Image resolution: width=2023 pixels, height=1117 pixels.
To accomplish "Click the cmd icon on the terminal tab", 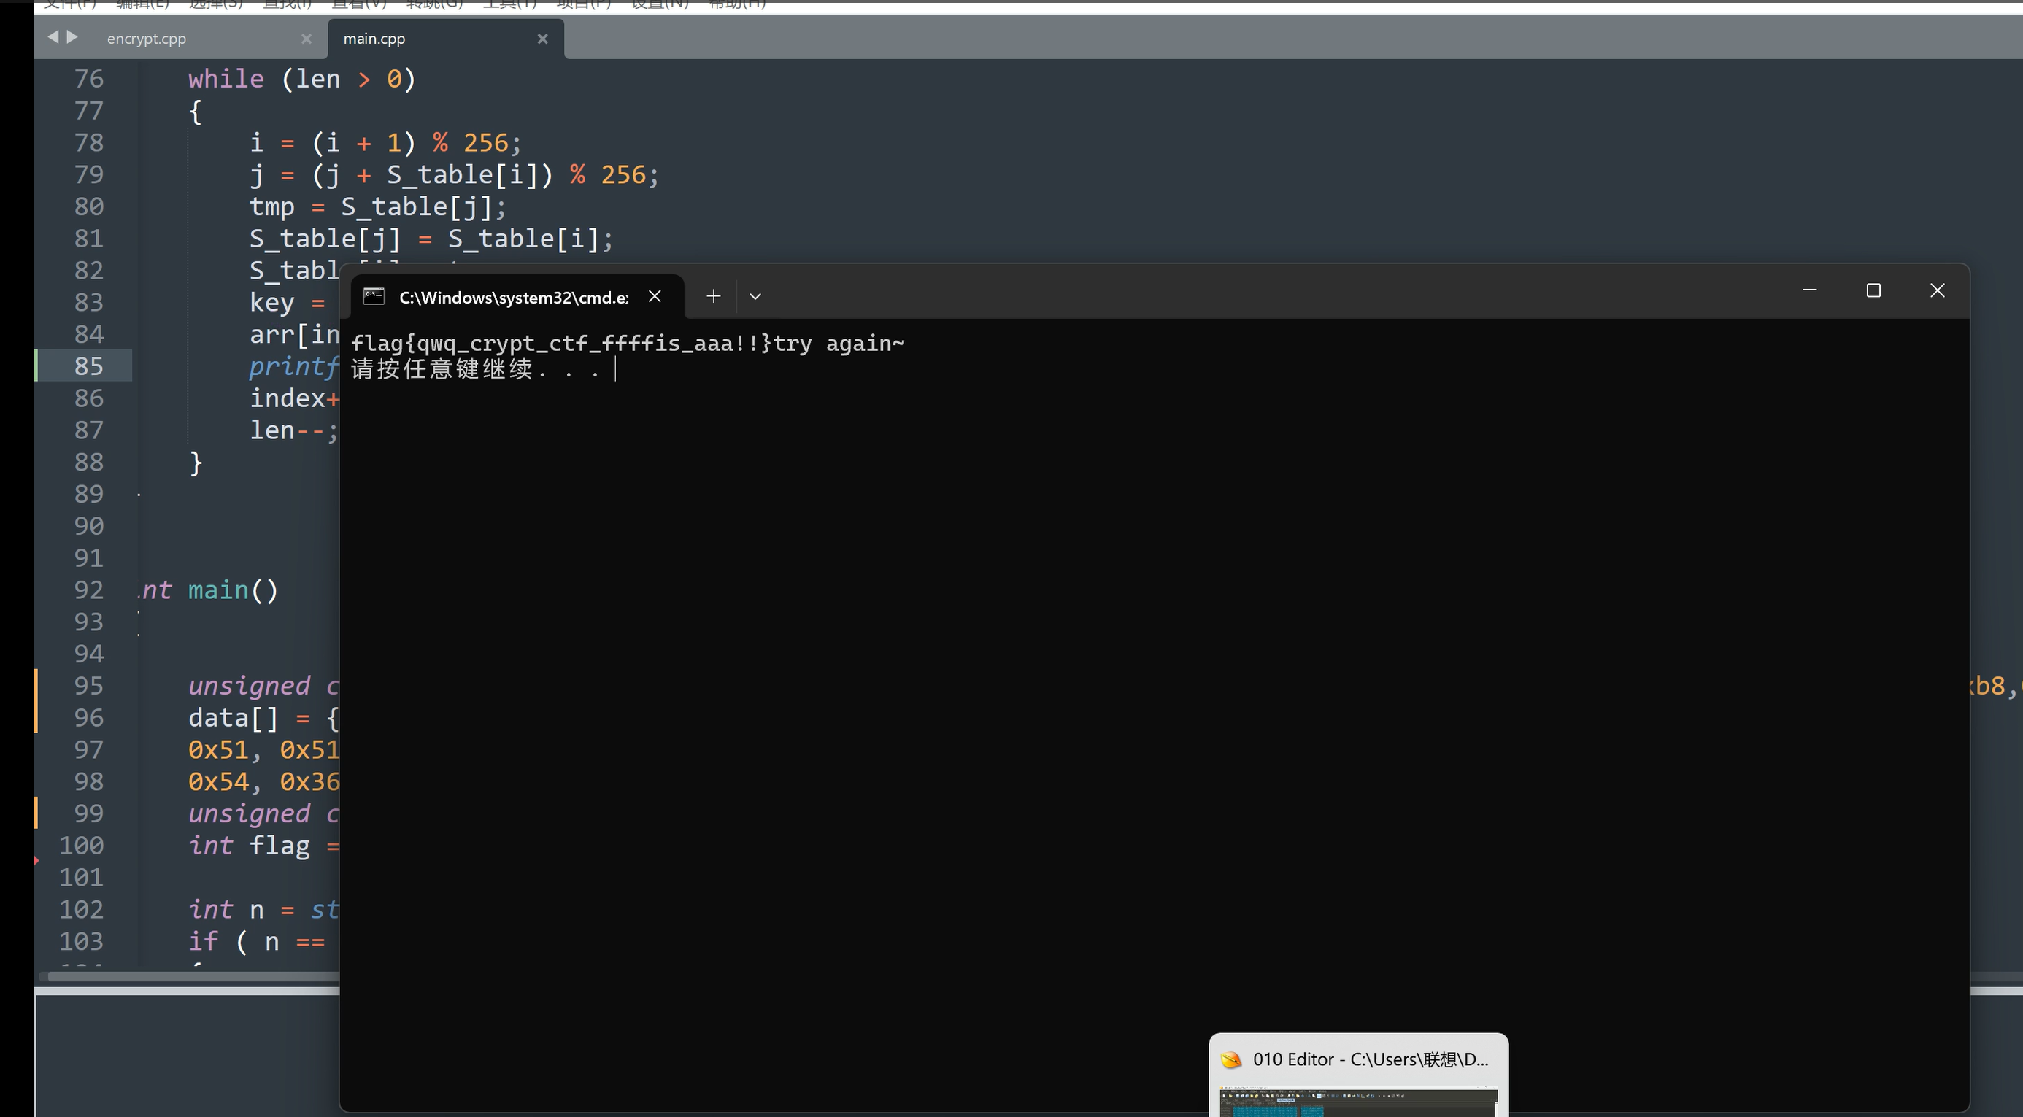I will tap(374, 297).
